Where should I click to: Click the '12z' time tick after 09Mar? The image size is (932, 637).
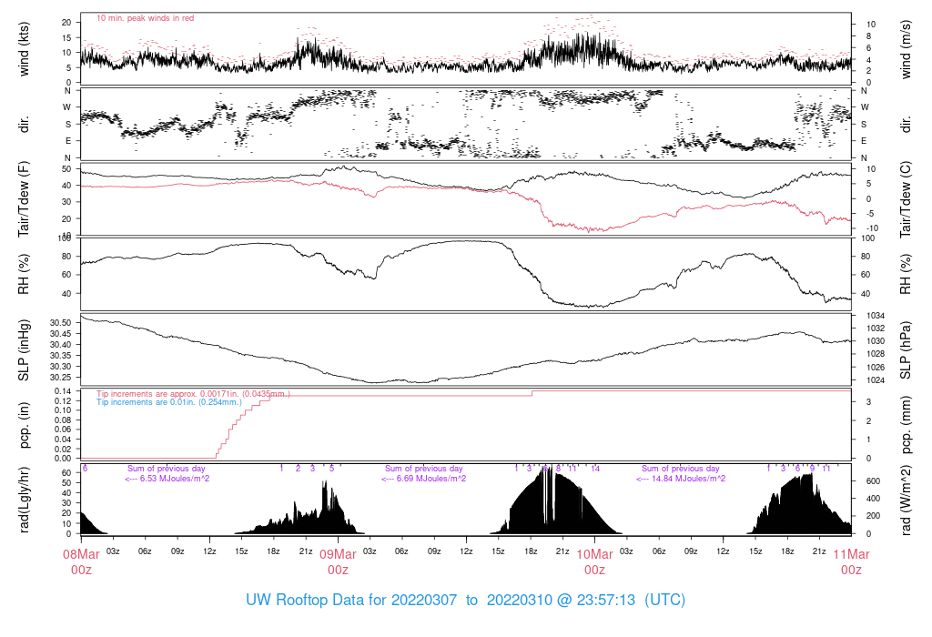click(467, 551)
